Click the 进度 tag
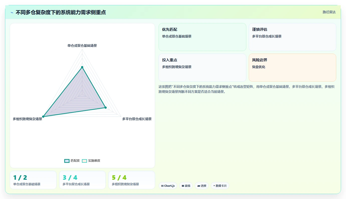Image resolution: width=346 pixels, height=199 pixels. [x=202, y=186]
